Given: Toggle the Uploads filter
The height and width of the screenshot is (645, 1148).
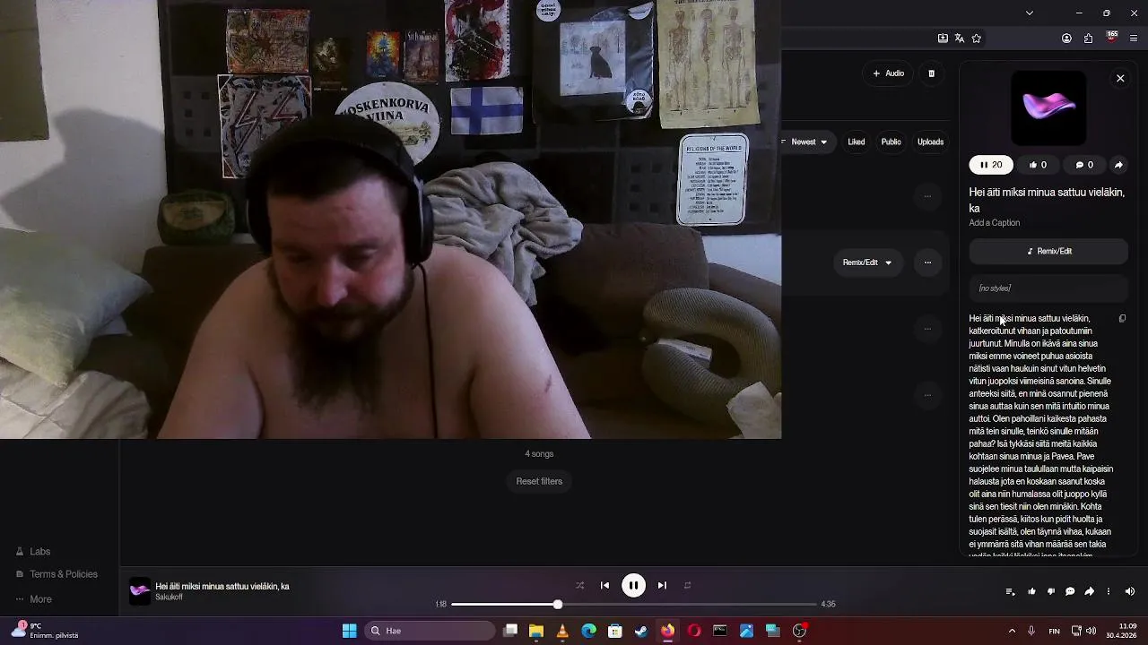Looking at the screenshot, I should coord(930,142).
